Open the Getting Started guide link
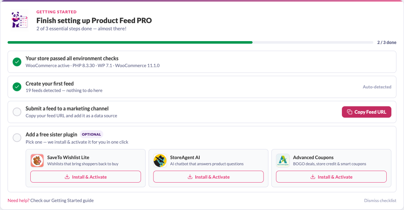 [62, 201]
